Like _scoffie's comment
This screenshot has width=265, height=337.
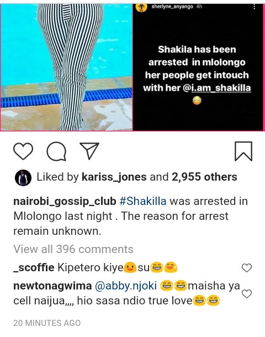tap(247, 268)
